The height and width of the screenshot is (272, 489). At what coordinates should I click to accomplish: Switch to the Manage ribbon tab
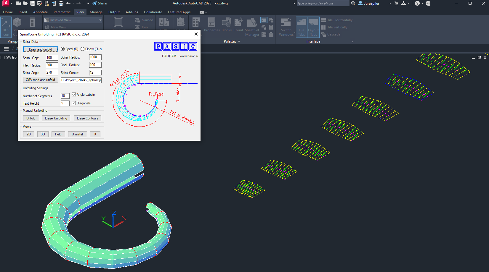coord(96,12)
